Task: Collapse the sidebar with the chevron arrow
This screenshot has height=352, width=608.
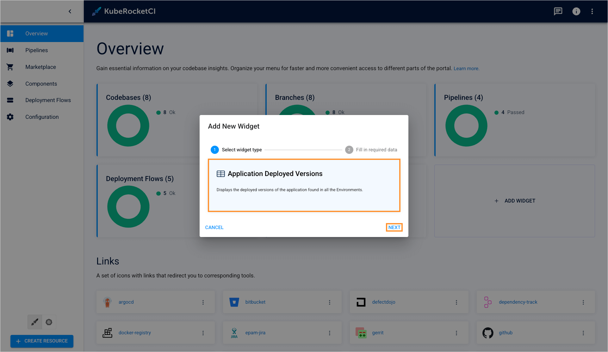Action: pyautogui.click(x=70, y=11)
